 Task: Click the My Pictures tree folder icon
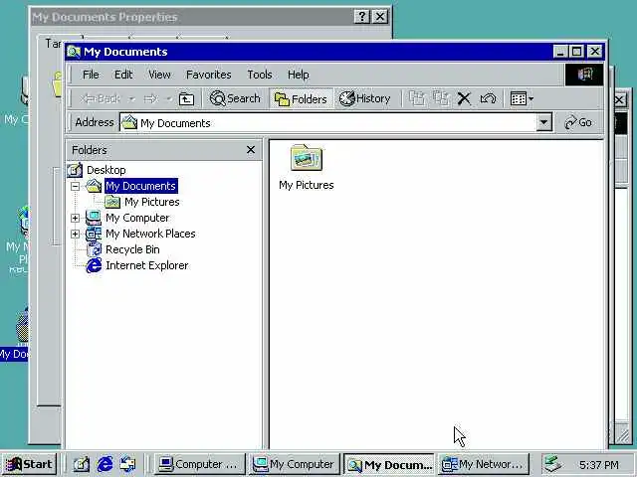click(x=112, y=202)
